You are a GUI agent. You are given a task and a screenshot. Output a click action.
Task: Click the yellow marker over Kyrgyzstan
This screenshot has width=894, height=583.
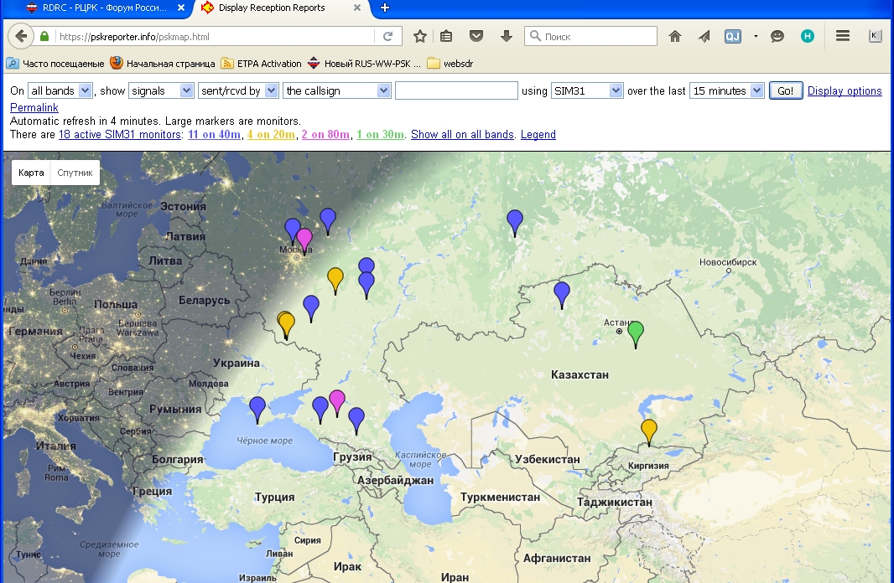(x=648, y=431)
